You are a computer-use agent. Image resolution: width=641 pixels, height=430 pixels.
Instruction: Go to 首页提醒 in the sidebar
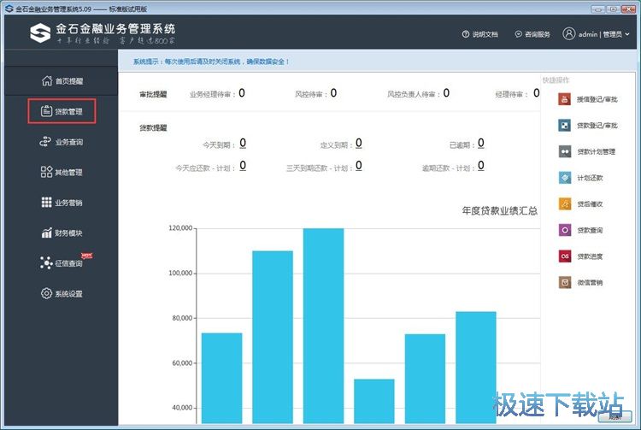tap(62, 80)
